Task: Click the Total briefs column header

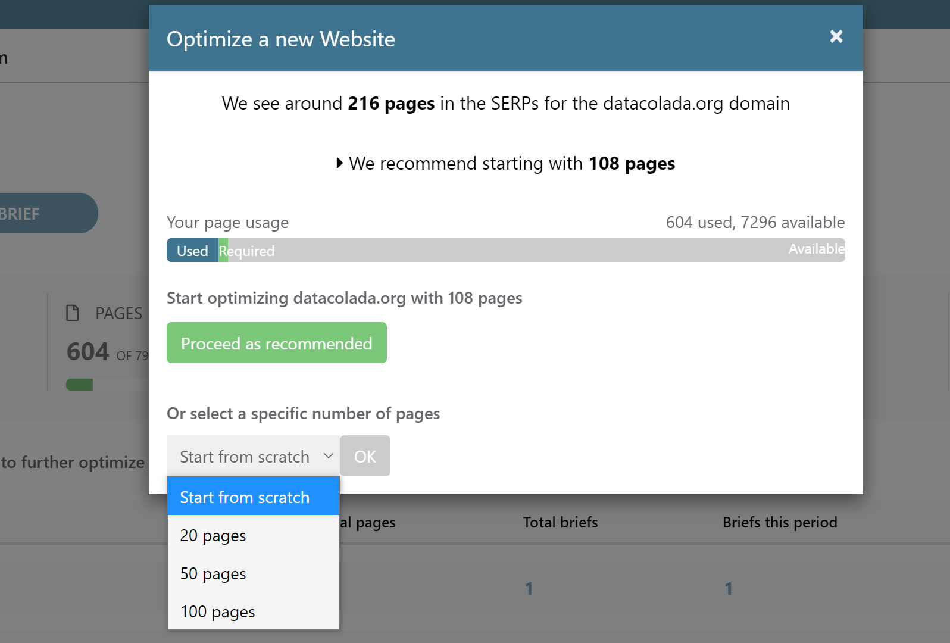Action: [x=560, y=522]
